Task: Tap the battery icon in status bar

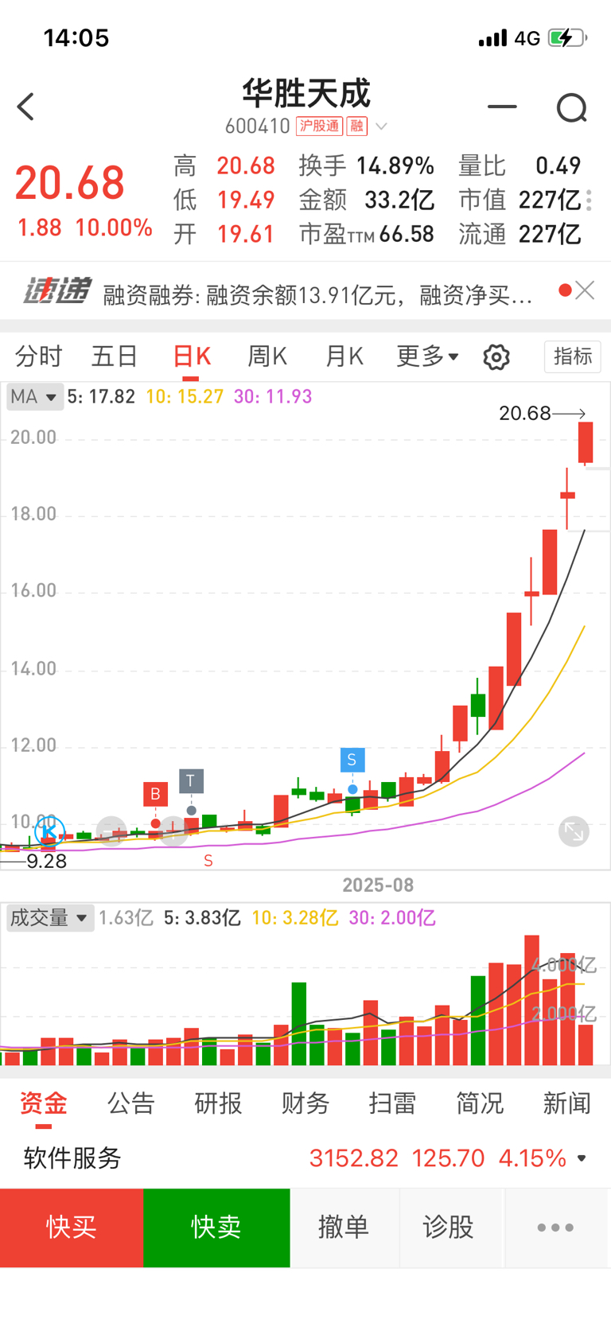Action: [568, 37]
